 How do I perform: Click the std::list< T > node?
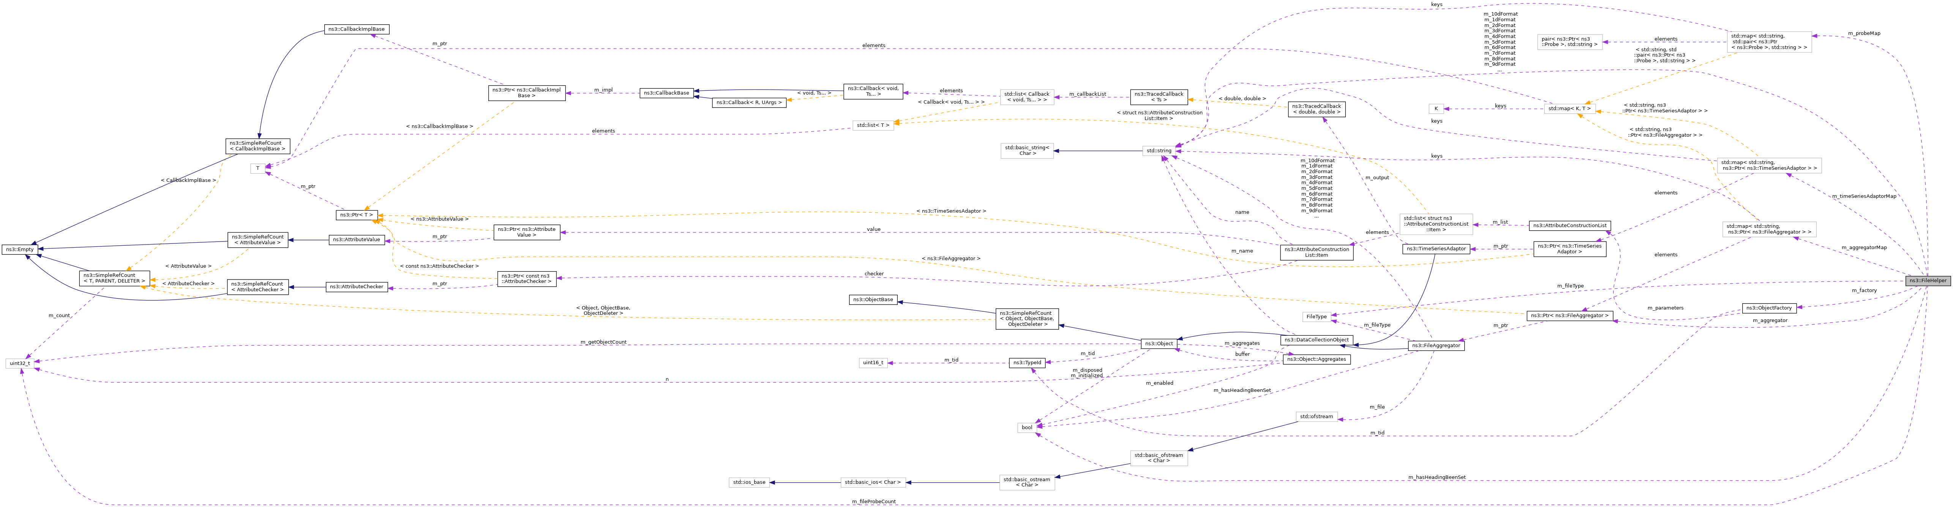(873, 125)
